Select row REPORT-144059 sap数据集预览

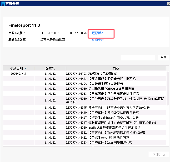click(84, 128)
